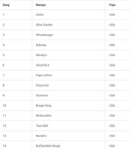Click the Pays column header
Screen dimensions: 130x150
pos(112,5)
